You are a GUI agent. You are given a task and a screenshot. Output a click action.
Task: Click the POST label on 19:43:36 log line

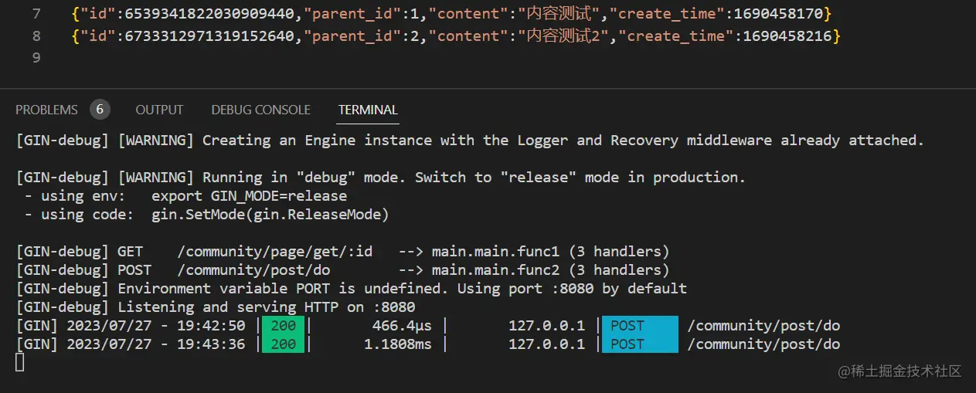point(627,344)
